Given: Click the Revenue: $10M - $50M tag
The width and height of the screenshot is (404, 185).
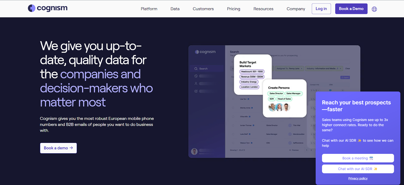Looking at the screenshot, I should [252, 77].
